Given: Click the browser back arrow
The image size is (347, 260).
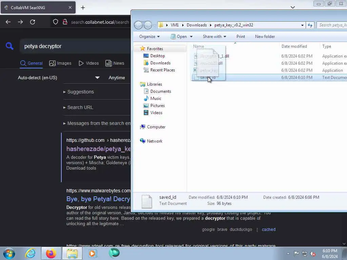Looking at the screenshot, I should pos(8,22).
